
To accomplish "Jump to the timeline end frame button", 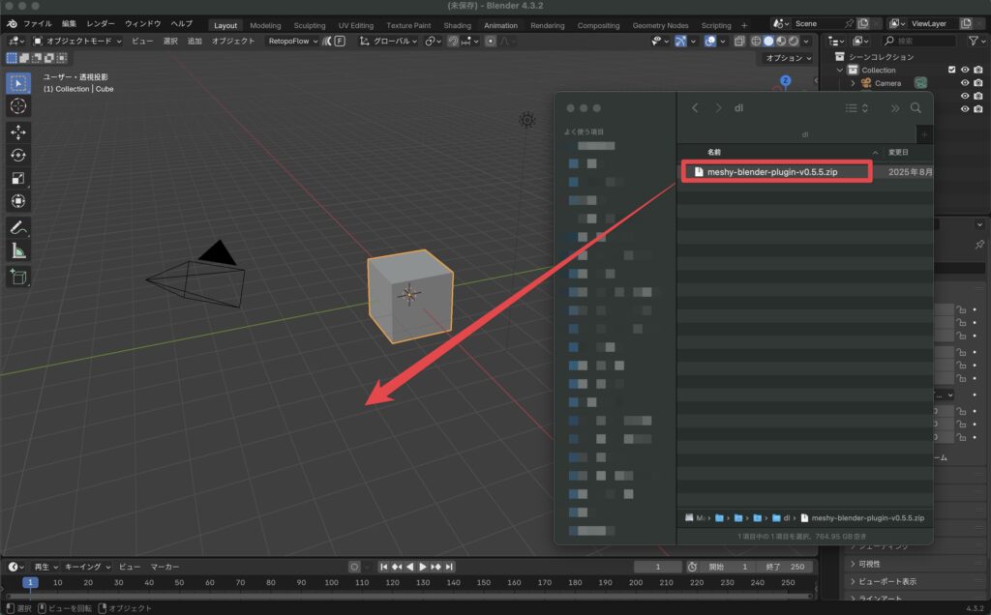I will 449,567.
